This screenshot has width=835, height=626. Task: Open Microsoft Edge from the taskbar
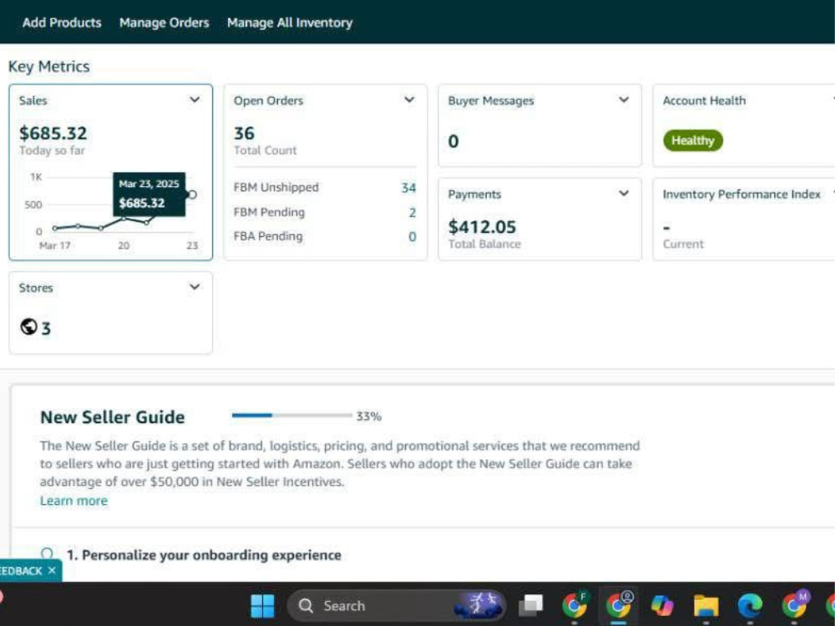(x=750, y=606)
